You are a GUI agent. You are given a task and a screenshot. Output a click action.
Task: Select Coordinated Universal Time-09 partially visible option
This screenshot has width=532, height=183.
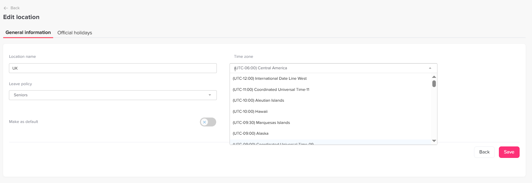point(273,143)
